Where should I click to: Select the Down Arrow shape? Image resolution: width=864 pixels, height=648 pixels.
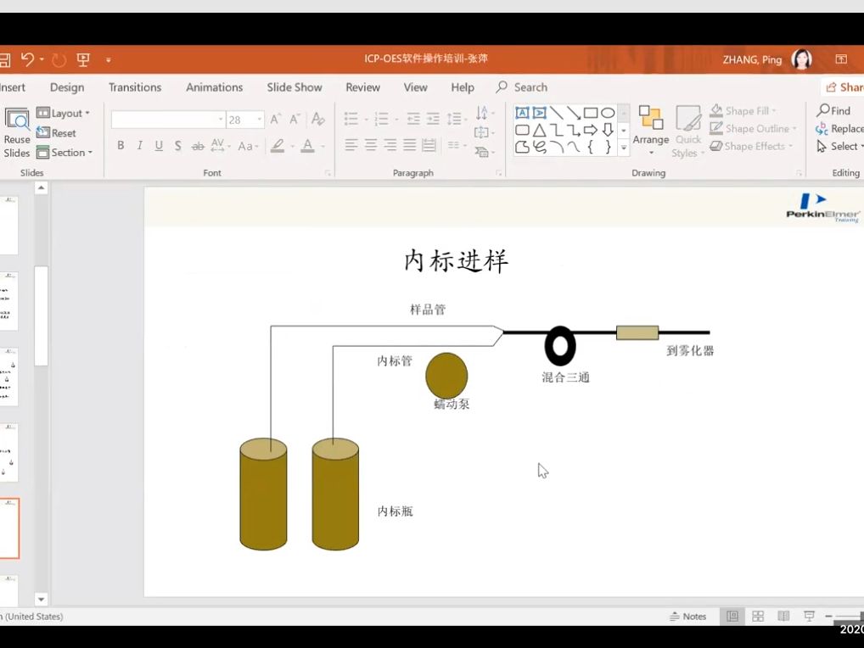pos(608,131)
